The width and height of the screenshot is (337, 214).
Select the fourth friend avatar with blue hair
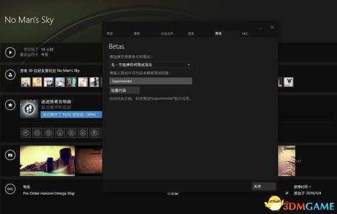pos(60,82)
